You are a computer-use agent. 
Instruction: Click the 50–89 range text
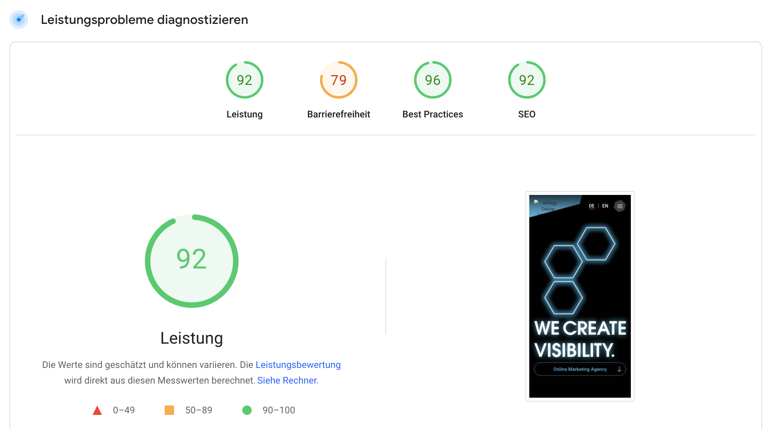199,410
